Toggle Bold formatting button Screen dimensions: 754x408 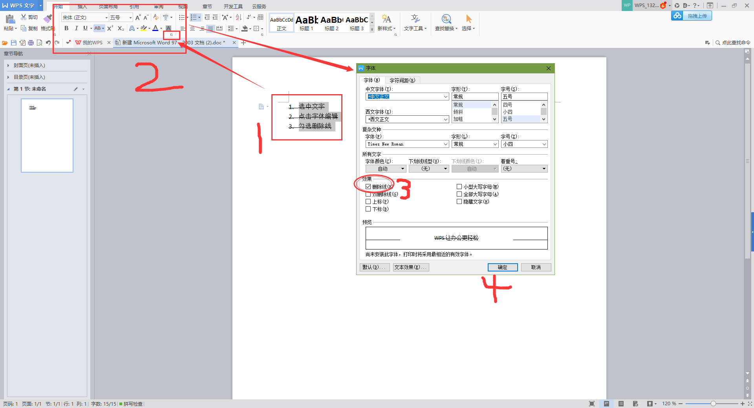click(x=66, y=28)
